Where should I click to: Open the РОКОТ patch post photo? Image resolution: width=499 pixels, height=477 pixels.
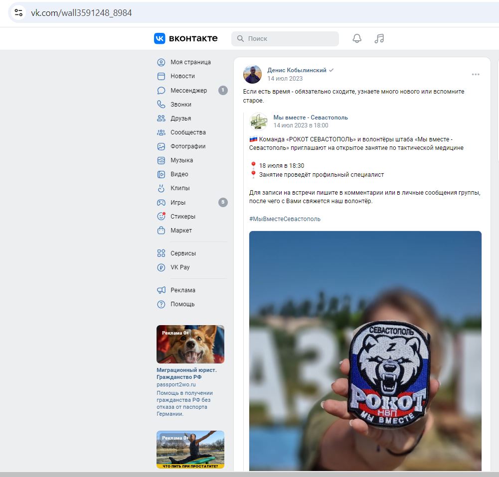(x=365, y=351)
